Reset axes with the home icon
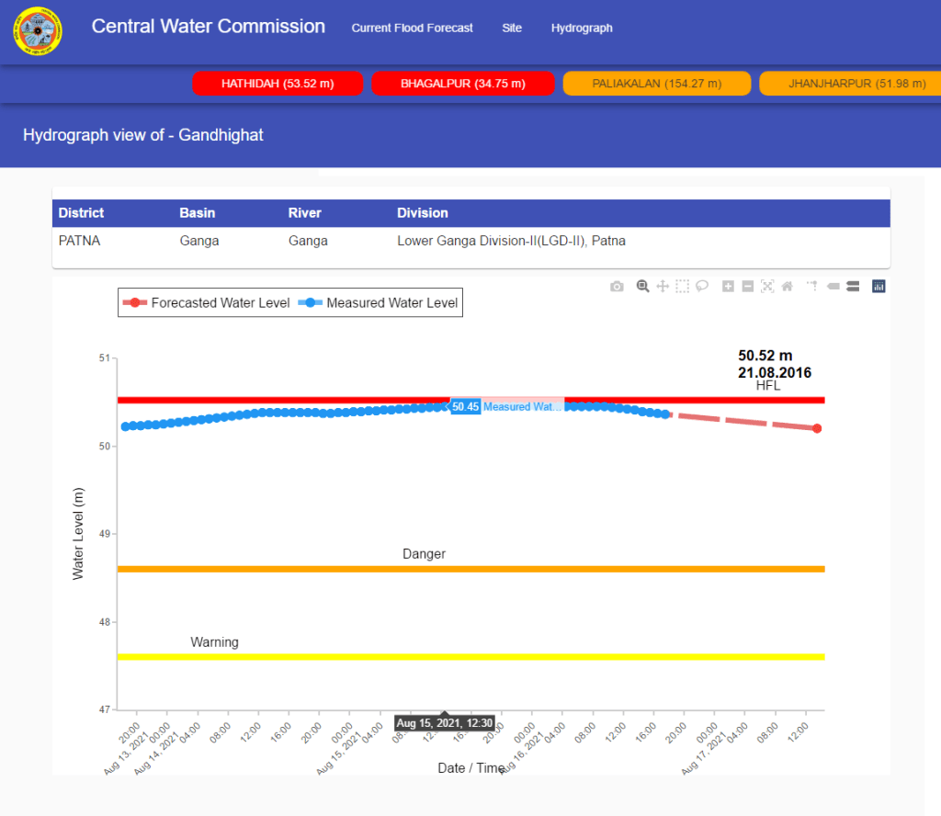 tap(787, 287)
